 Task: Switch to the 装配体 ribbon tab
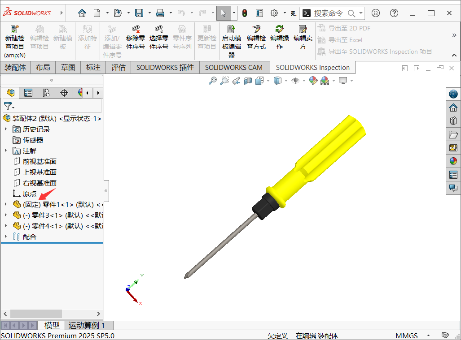(15, 68)
